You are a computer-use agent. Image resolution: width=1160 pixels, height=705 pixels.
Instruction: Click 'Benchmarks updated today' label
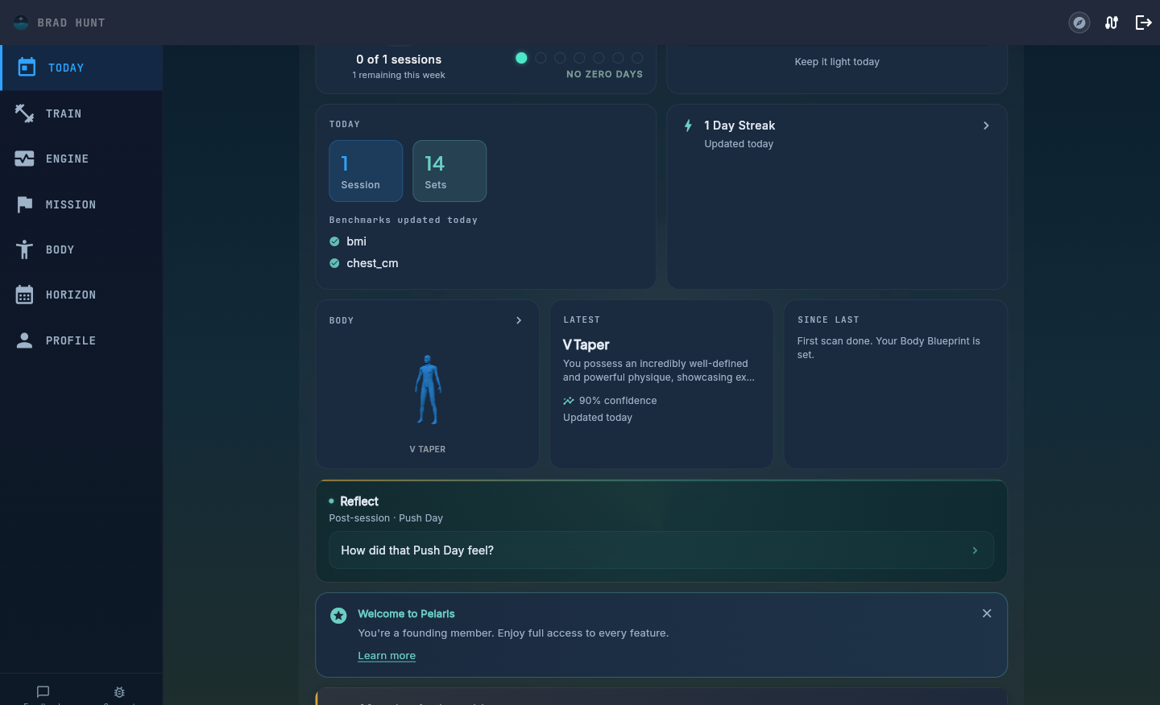[404, 220]
